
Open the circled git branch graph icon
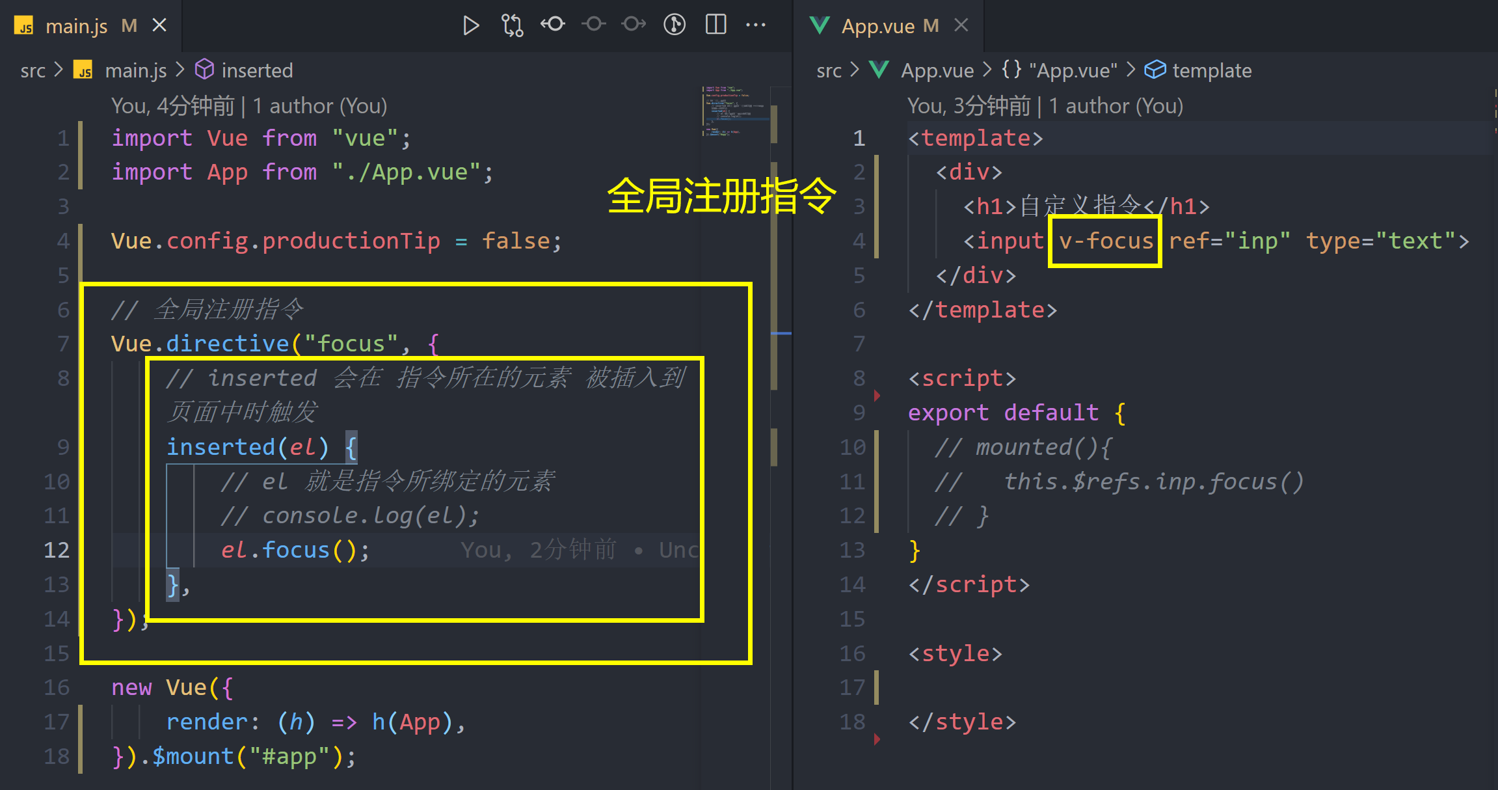(x=675, y=25)
